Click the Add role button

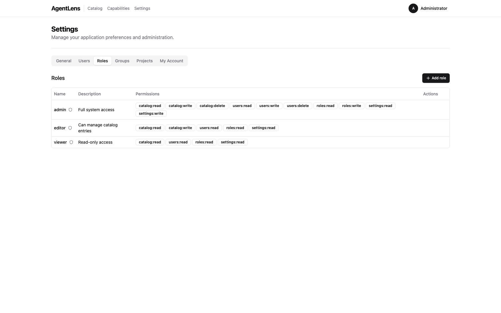tap(436, 78)
